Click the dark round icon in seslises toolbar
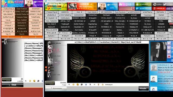The height and width of the screenshot is (97, 173). [82, 84]
